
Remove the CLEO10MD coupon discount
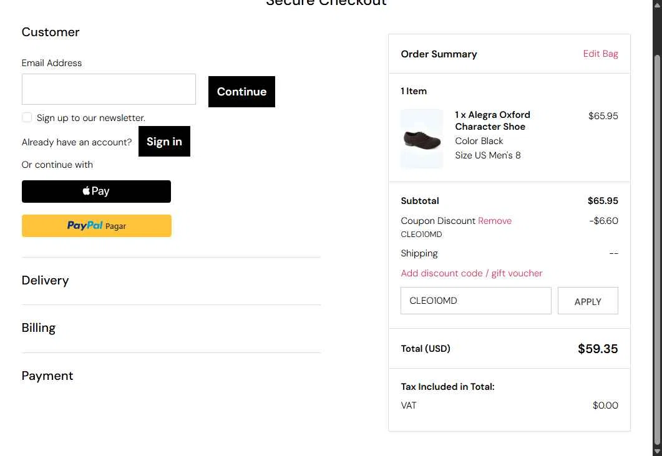click(x=495, y=221)
